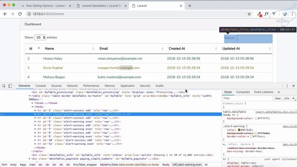The image size is (297, 167).
Task: Open Chrome three-dot menu
Action: 292,14
